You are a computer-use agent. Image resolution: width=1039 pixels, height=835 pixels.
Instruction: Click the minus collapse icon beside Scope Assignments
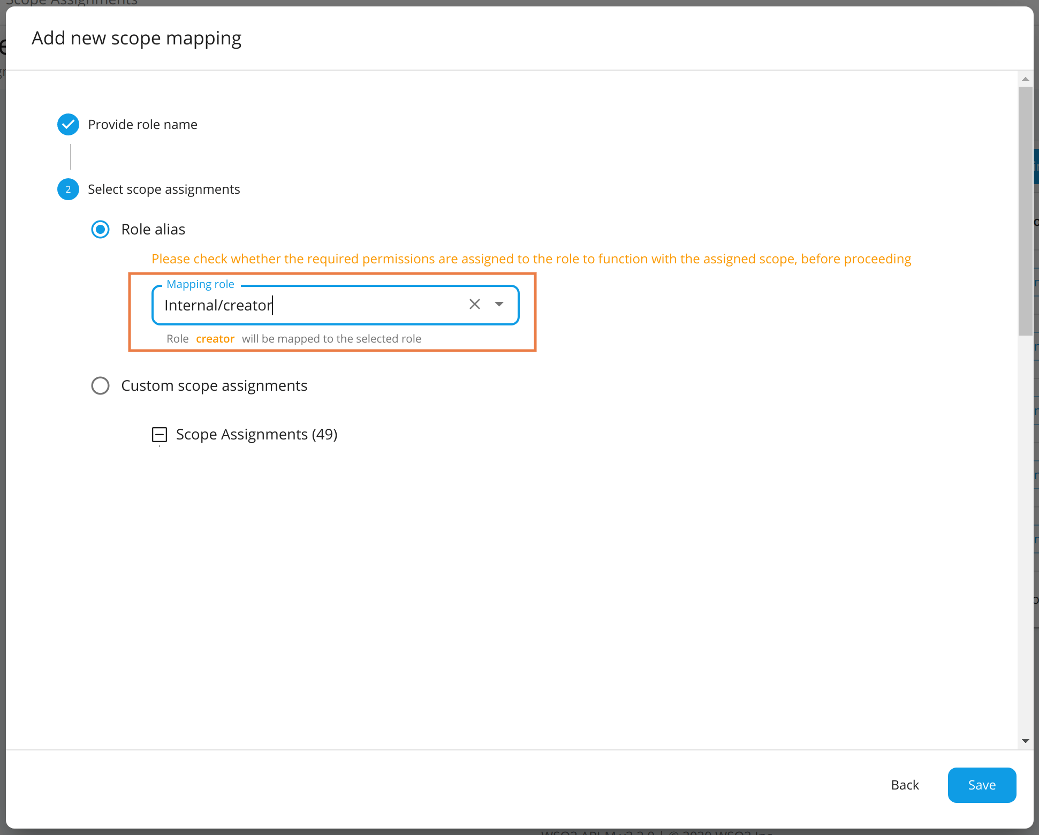[x=159, y=434]
